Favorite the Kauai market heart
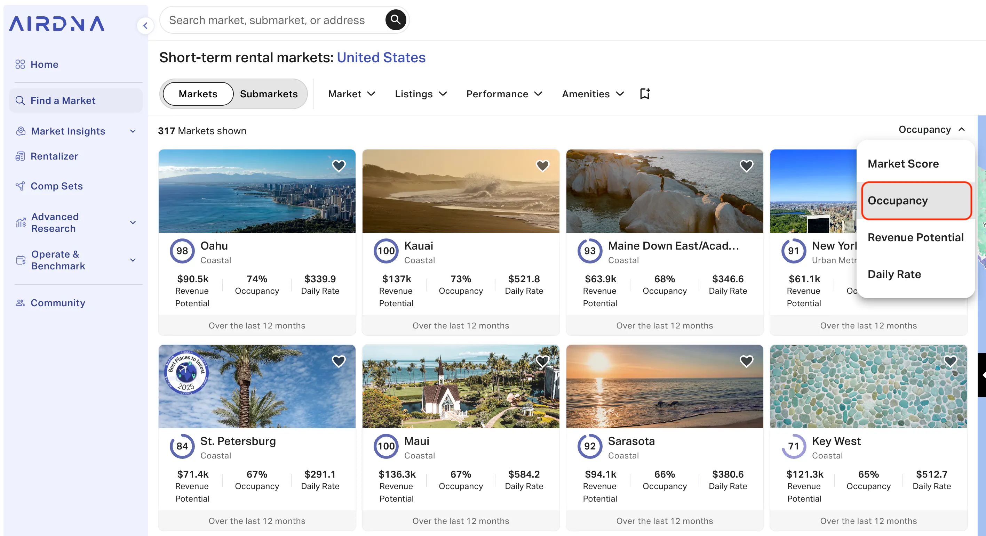986x536 pixels. point(542,165)
